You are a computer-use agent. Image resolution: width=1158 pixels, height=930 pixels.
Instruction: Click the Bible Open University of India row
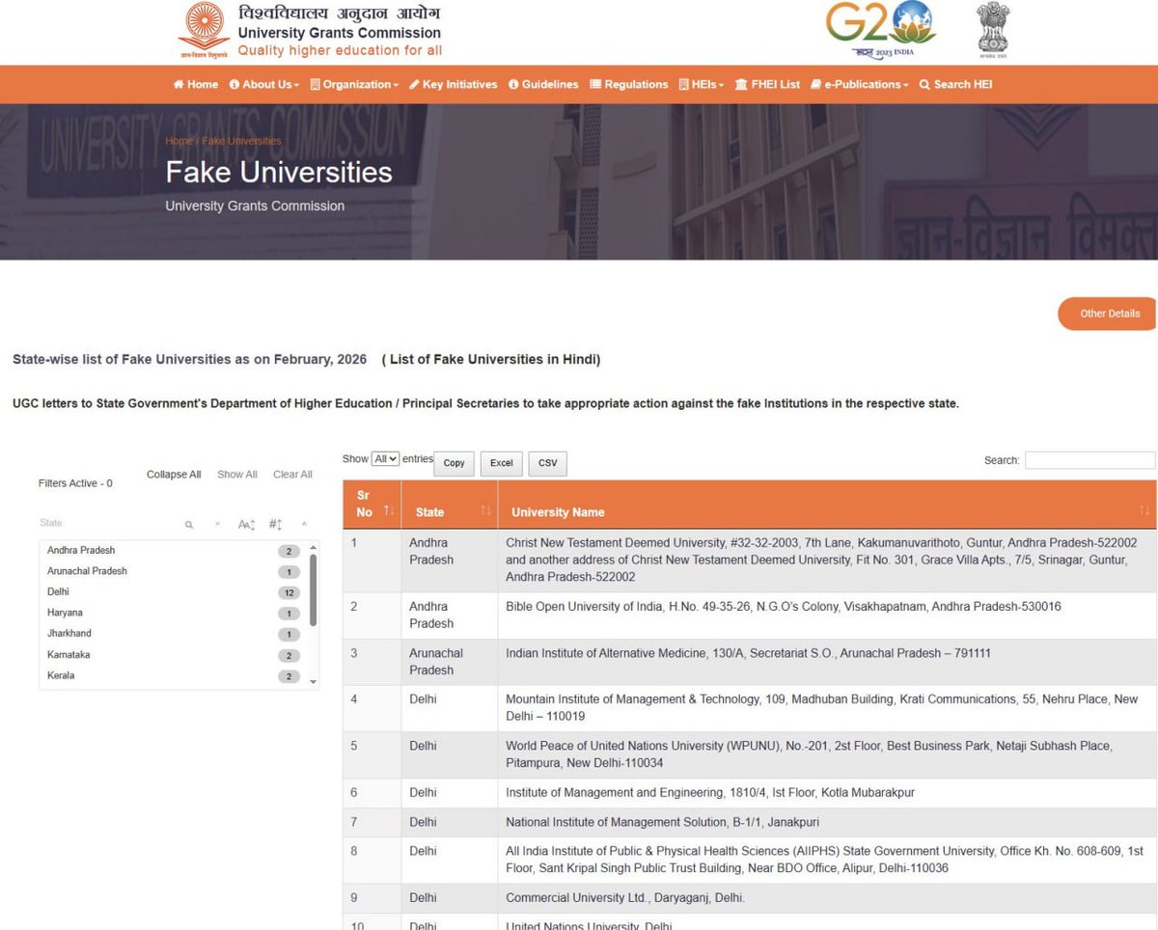[749, 615]
